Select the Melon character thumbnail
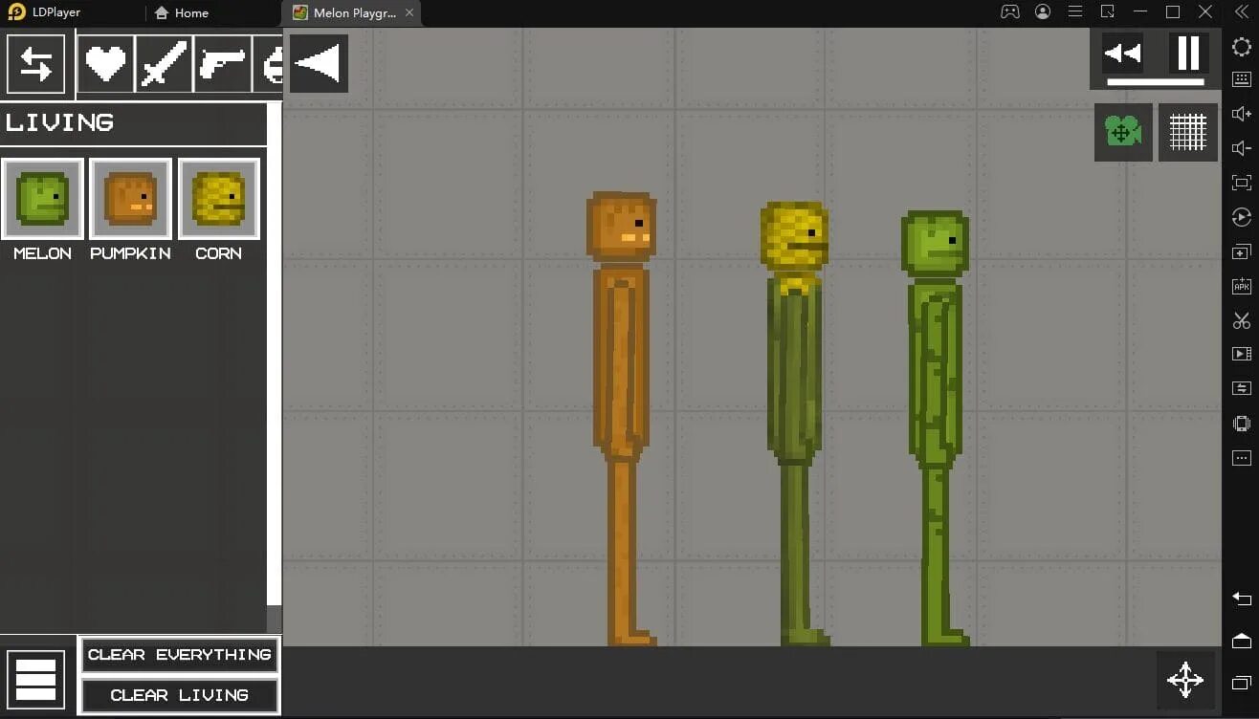 (42, 199)
